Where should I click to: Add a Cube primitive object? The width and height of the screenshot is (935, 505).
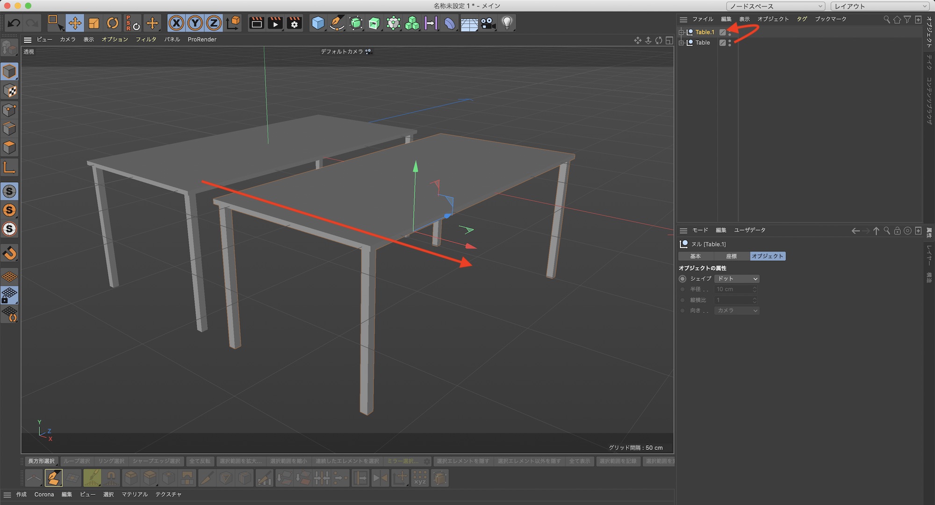coord(318,23)
